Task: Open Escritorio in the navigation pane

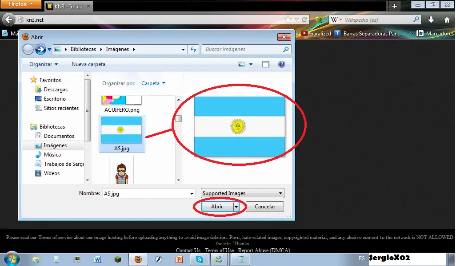Action: (55, 98)
